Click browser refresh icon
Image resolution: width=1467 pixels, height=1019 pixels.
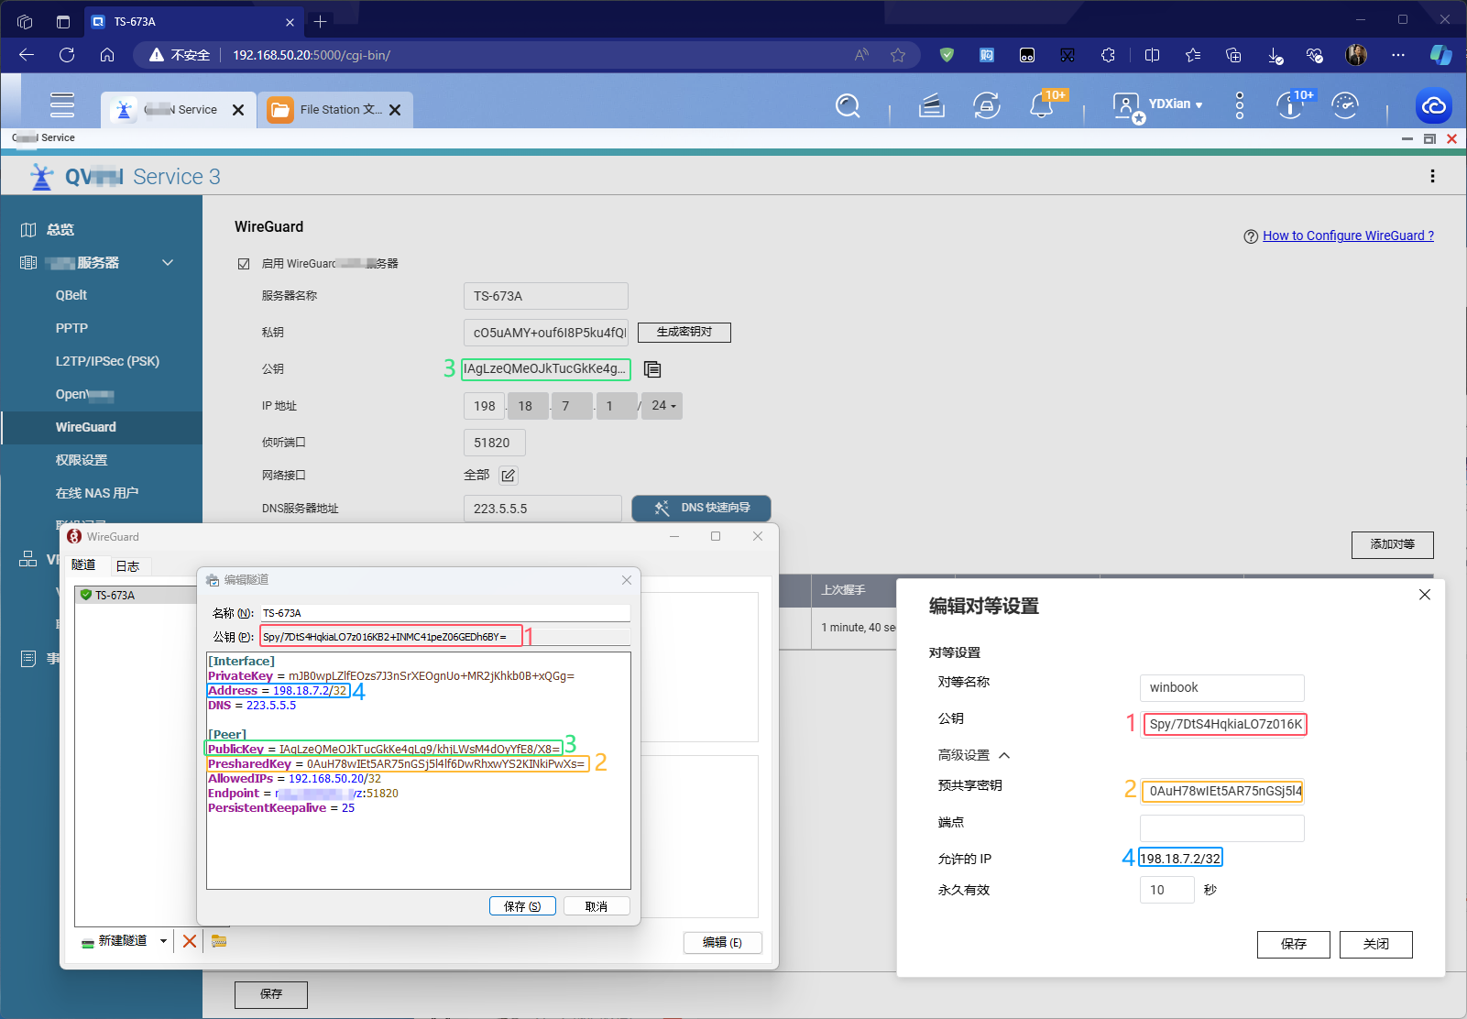[67, 55]
